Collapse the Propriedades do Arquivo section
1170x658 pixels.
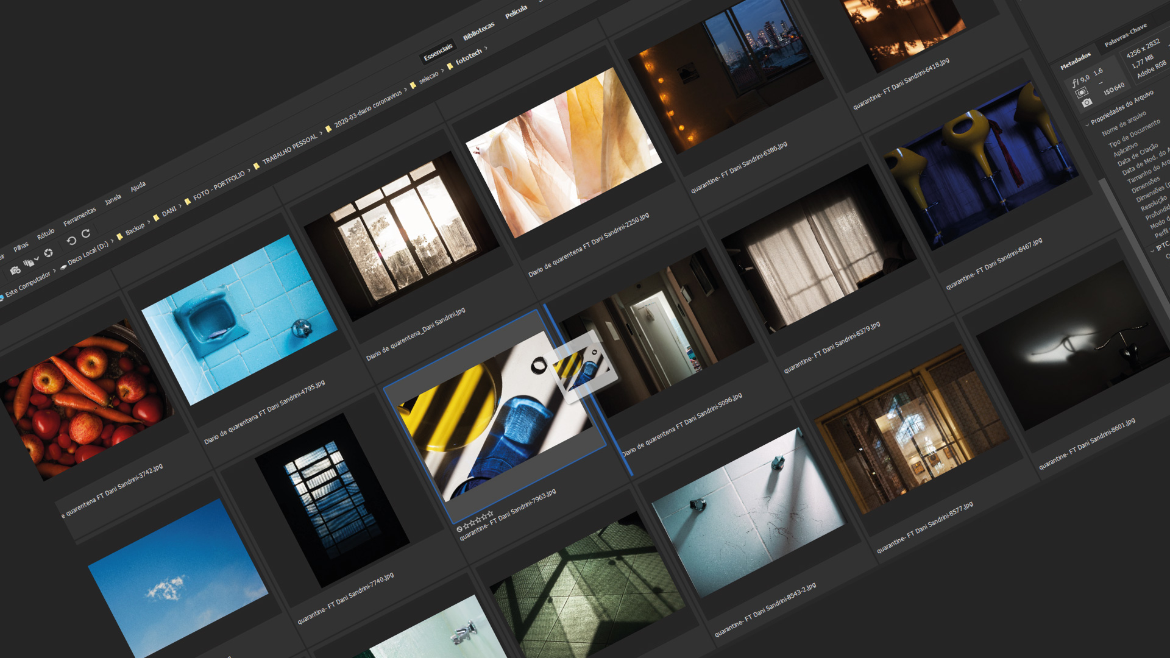click(x=1087, y=124)
